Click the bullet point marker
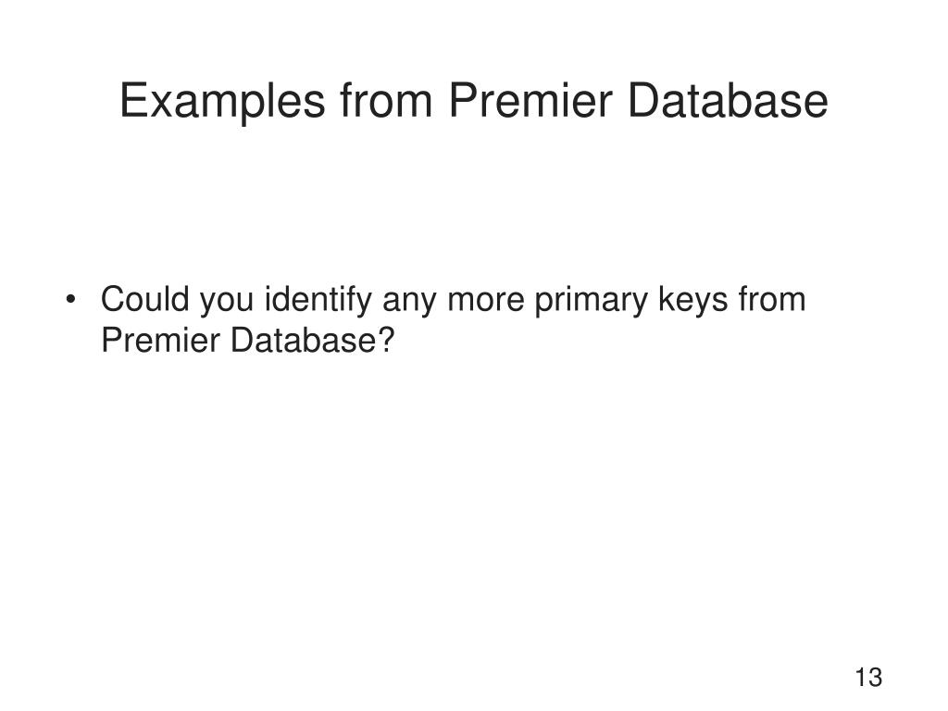 [70, 299]
